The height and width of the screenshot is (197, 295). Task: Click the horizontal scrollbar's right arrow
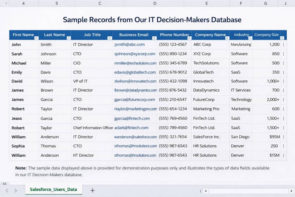point(289,191)
